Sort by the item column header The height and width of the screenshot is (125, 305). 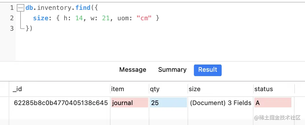click(117, 89)
